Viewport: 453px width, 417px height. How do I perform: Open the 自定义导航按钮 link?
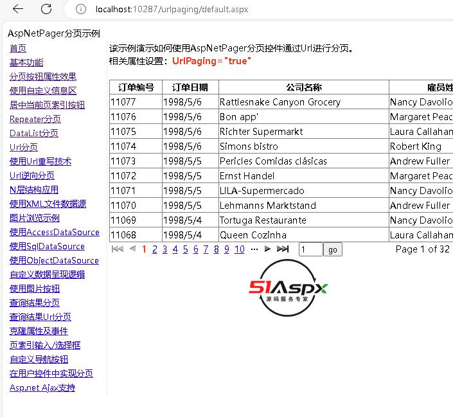[x=39, y=360]
